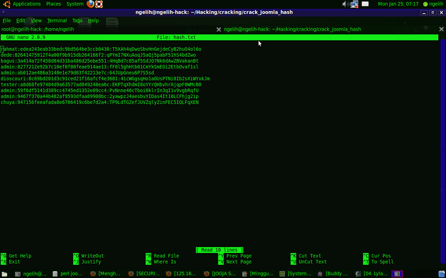
Task: Click the rahmat hash line
Action: (x=101, y=49)
